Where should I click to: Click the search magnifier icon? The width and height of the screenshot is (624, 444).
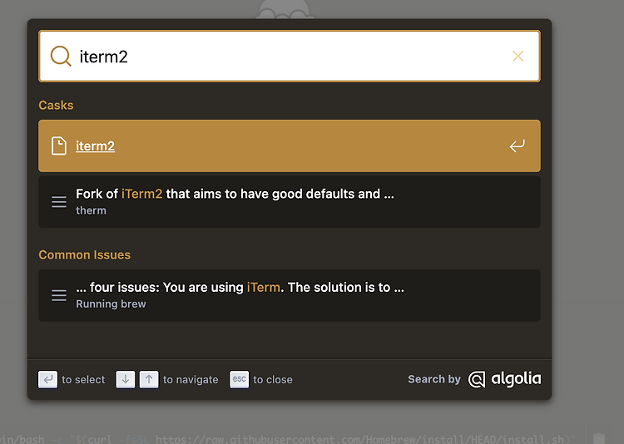61,56
